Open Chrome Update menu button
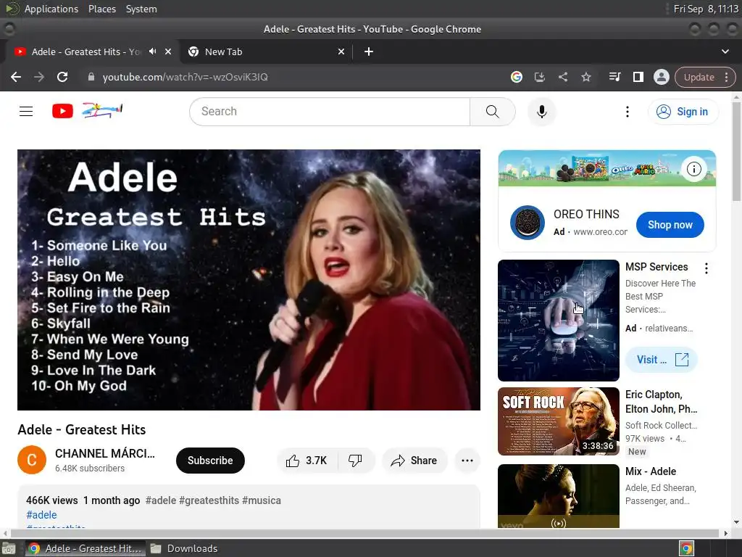 click(705, 77)
